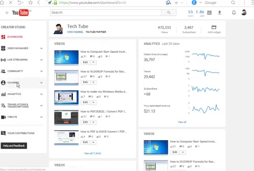Select Analytics in the sidebar
Screen dimensions: 254x171
14,94
